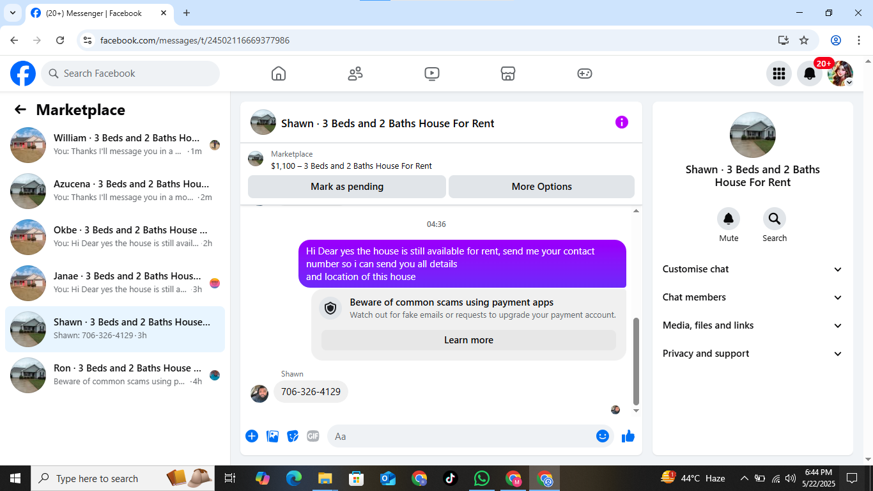Open the Gaming controller icon
Viewport: 873px width, 491px height.
(585, 74)
